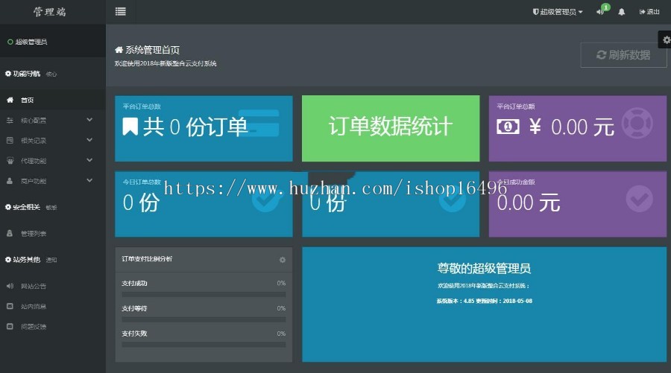Click the checkmark icon in the 今日成功金额 card
Viewport: 671px width, 373px height.
640,199
